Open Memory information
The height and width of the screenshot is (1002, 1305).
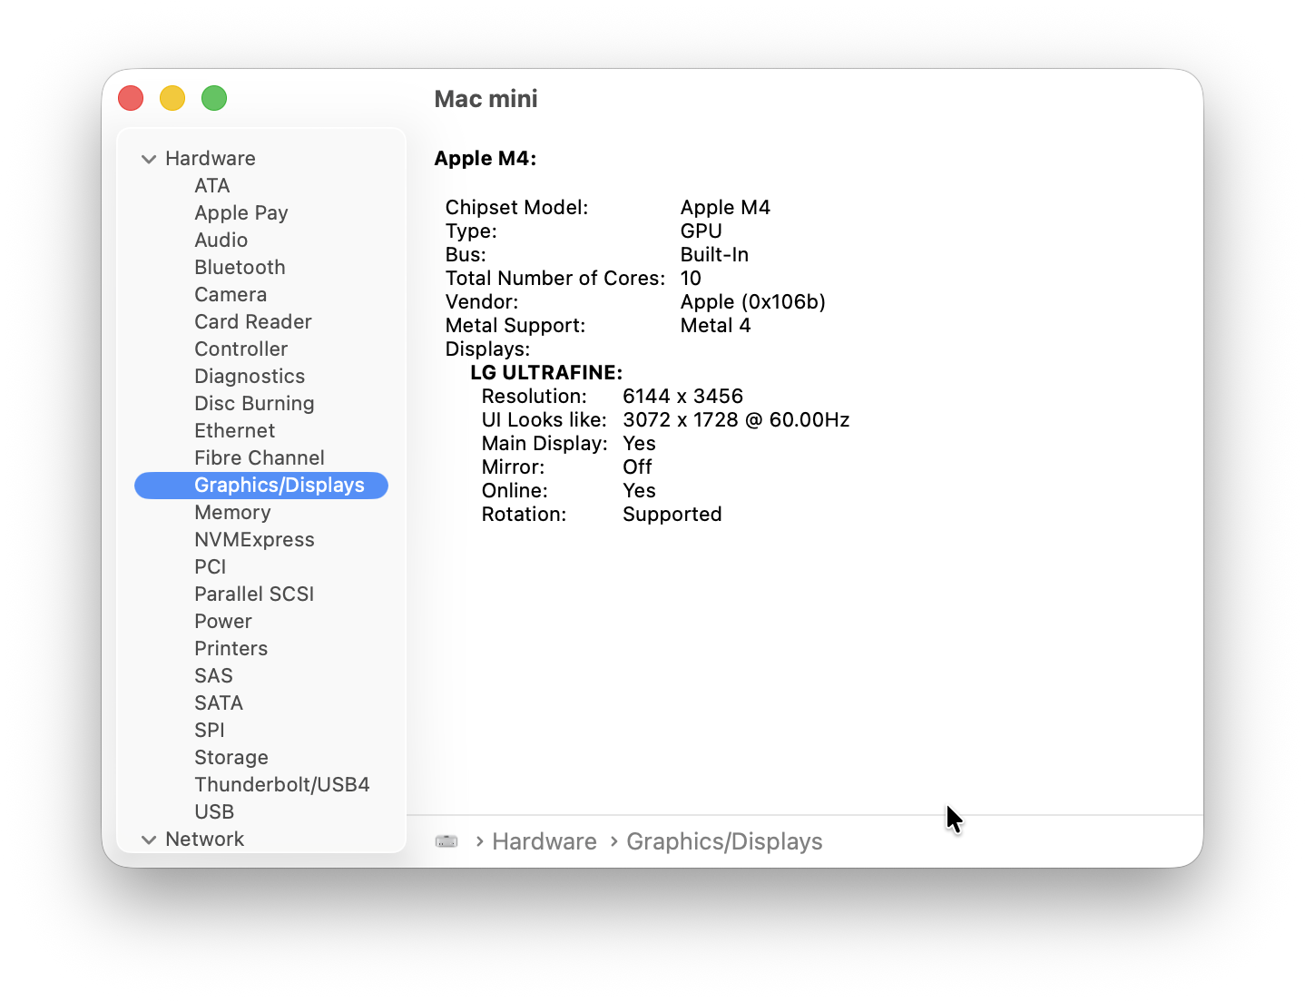pyautogui.click(x=232, y=512)
